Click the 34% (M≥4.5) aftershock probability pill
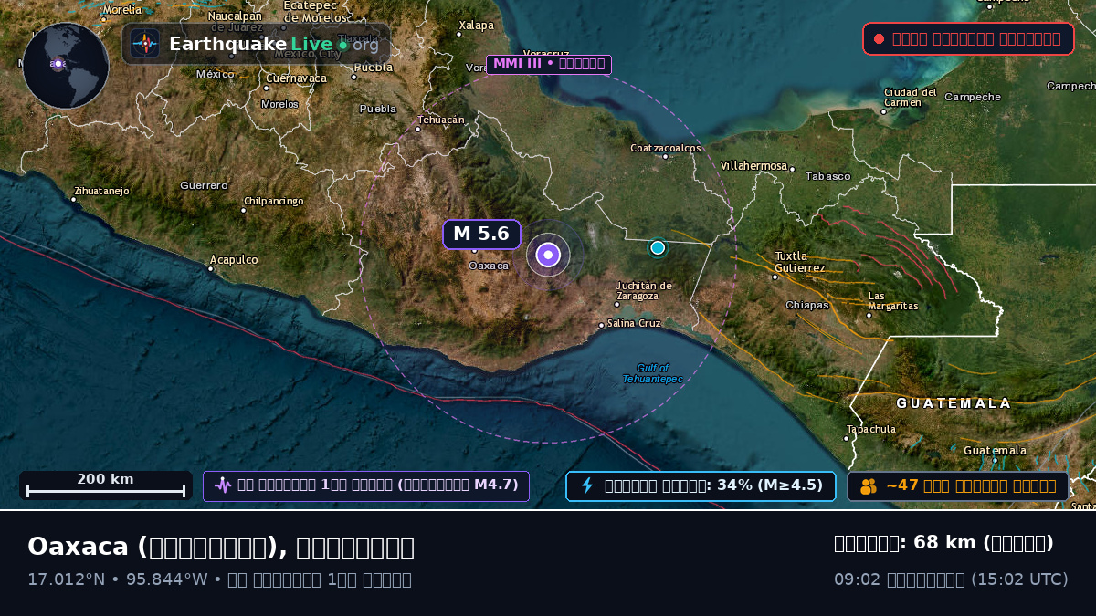 [x=701, y=485]
